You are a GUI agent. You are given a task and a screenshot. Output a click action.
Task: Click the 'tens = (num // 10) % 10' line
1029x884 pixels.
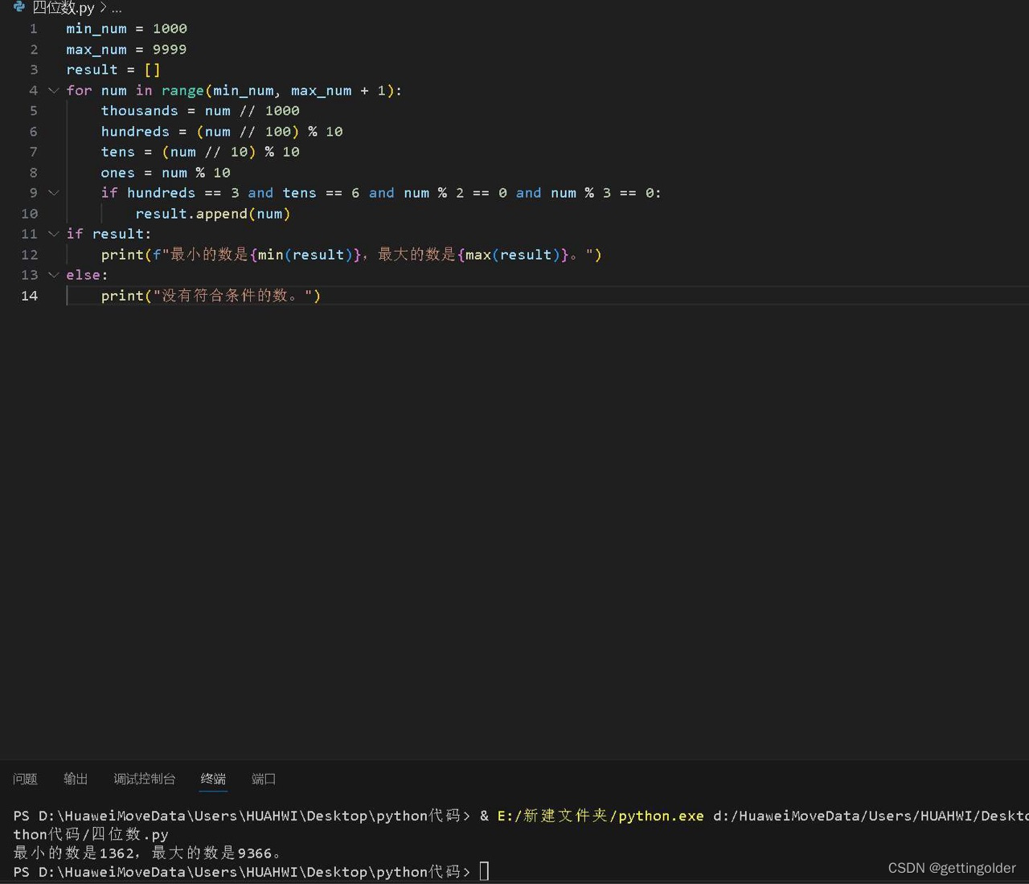point(200,152)
